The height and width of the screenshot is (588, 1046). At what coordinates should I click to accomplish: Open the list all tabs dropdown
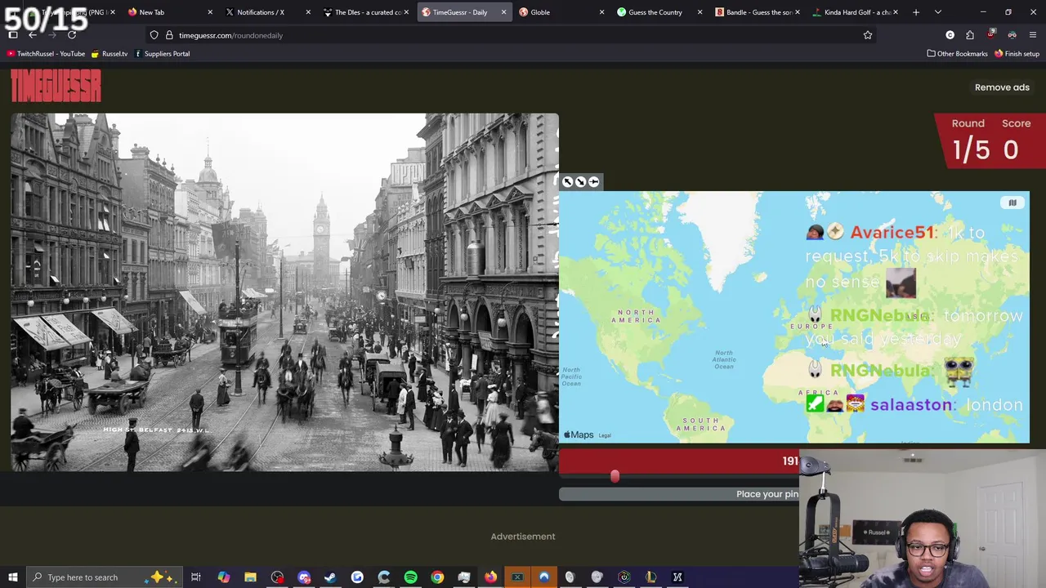938,12
